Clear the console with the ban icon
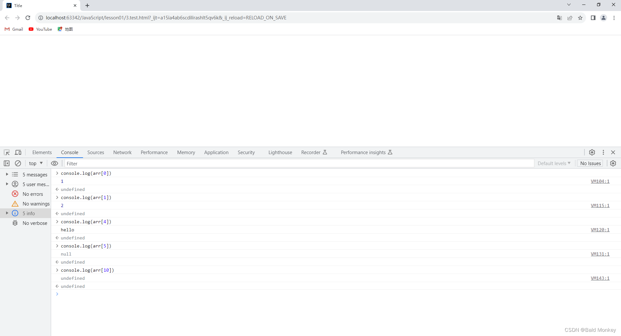This screenshot has width=621, height=336. (x=18, y=163)
